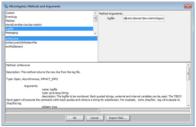The image size is (196, 127).
Task: Select EventLog microagent
Action: (x=11, y=17)
